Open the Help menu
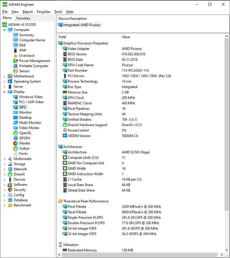 [70, 12]
